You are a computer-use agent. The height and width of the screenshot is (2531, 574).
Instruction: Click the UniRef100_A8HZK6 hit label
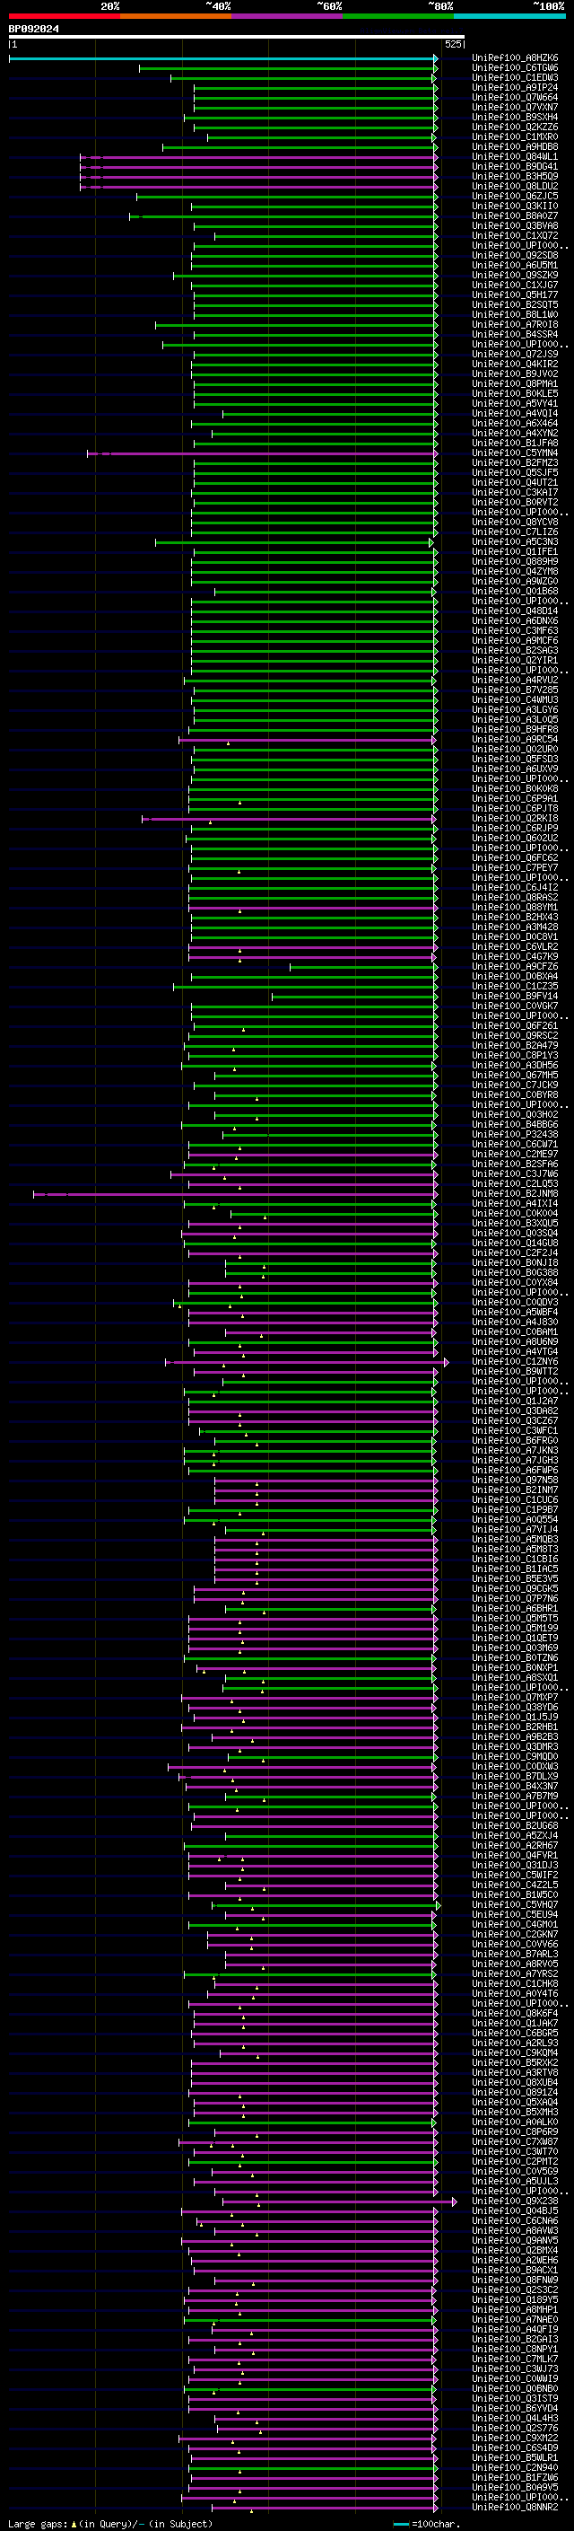(x=515, y=58)
